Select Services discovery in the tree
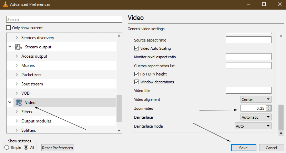 (38, 38)
